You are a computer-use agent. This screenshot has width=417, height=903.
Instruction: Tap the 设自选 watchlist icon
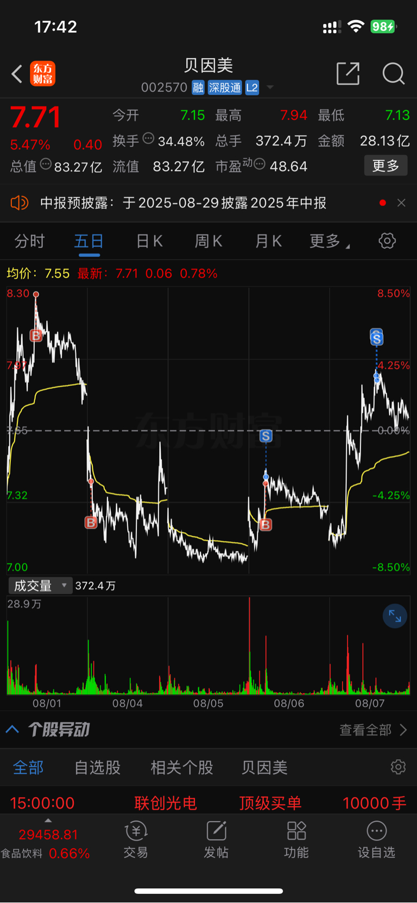377,839
